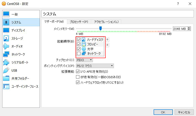The height and width of the screenshot is (116, 196).
Task: Open the チップセット PIIX3 dropdown
Action: (x=85, y=60)
